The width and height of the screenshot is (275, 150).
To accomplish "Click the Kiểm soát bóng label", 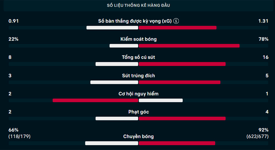I will [x=138, y=39].
